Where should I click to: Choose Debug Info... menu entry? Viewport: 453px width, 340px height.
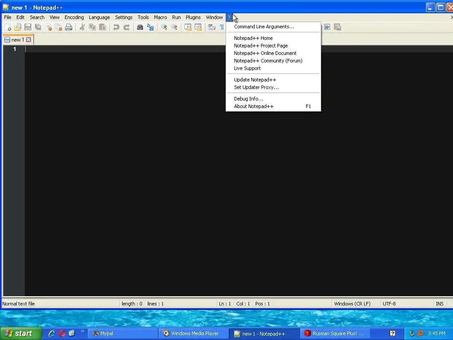tap(273, 99)
